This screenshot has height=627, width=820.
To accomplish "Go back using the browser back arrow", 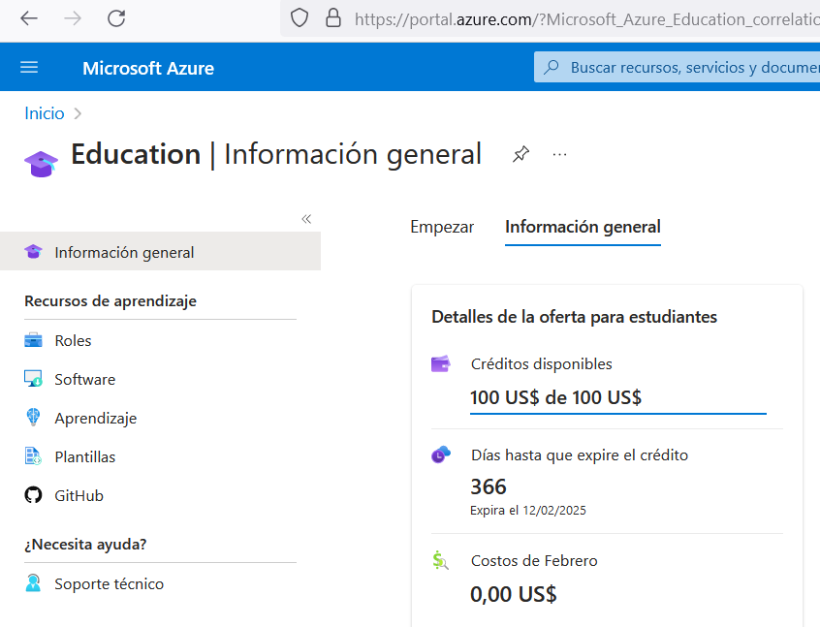I will pos(29,18).
